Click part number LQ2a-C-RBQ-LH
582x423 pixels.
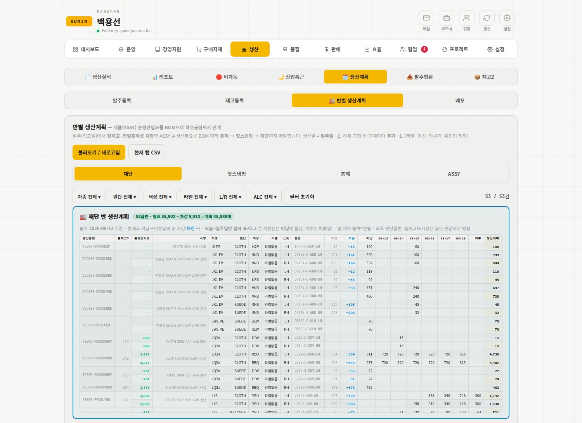[307, 354]
